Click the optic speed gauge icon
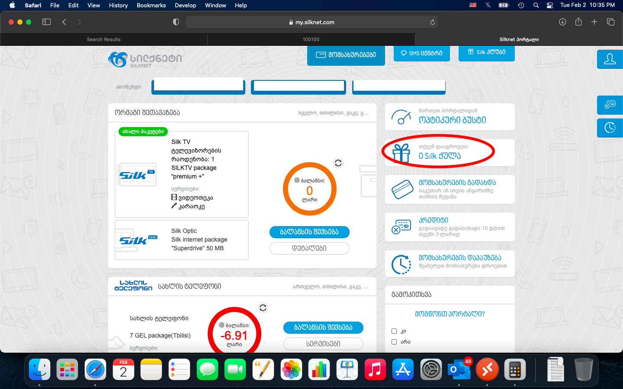The height and width of the screenshot is (389, 623). [401, 117]
